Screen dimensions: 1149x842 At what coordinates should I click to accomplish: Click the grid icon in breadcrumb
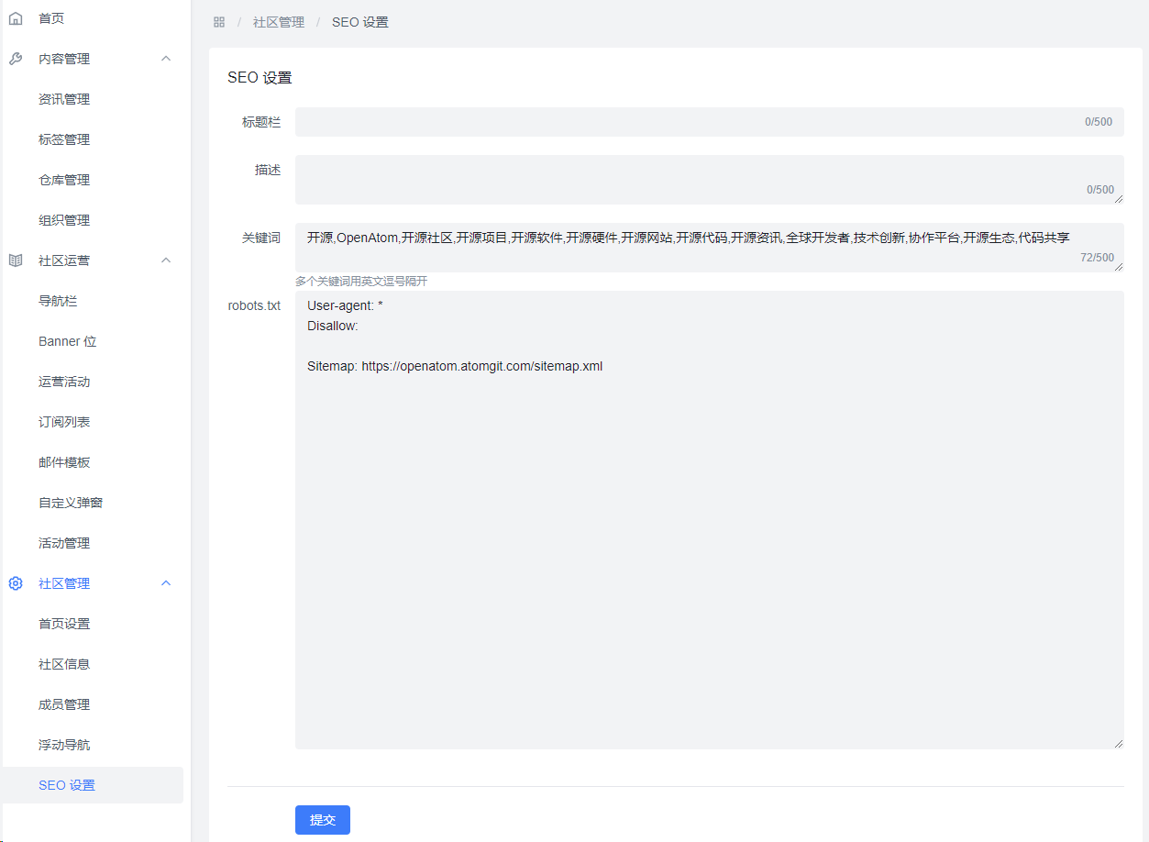[x=219, y=22]
